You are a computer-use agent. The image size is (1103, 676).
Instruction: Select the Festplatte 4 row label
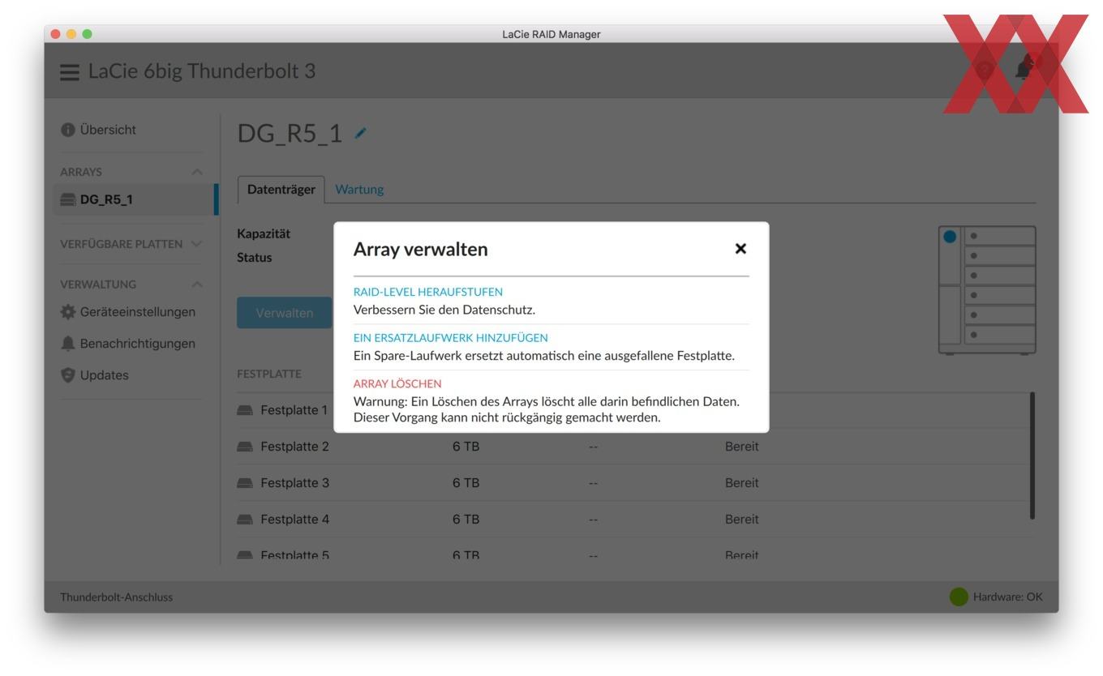[294, 520]
